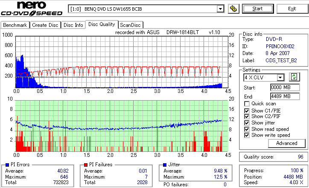Switch to the Benchmark tab

[x=15, y=25]
